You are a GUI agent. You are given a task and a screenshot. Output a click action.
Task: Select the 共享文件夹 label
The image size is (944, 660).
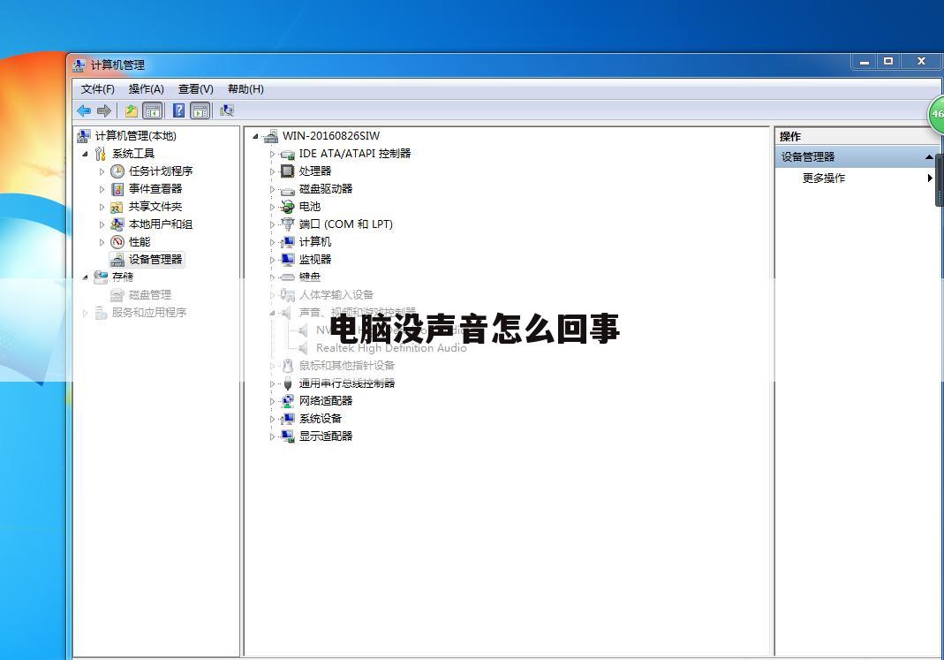155,207
